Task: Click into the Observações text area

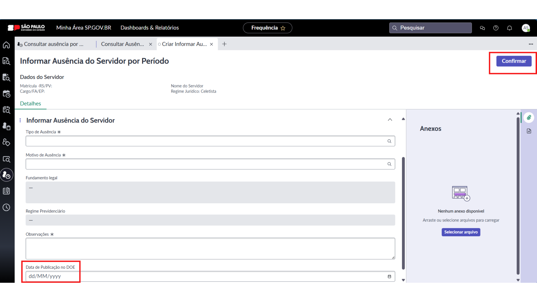Action: tap(210, 248)
